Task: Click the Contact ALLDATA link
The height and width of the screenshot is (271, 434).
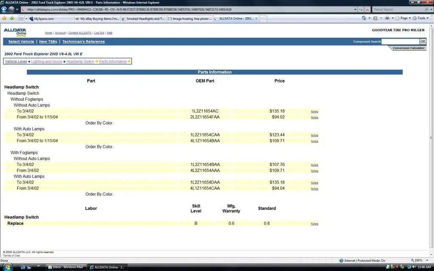Action: click(80, 33)
